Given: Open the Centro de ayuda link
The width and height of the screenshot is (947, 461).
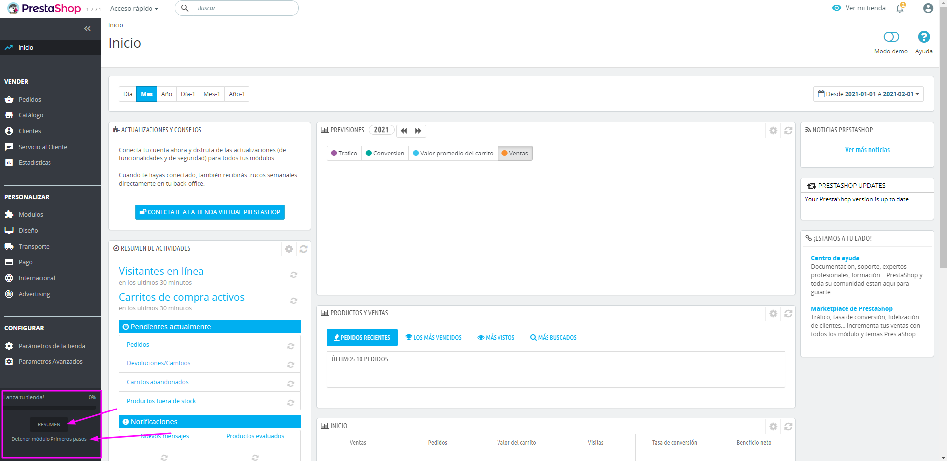Looking at the screenshot, I should (x=835, y=258).
